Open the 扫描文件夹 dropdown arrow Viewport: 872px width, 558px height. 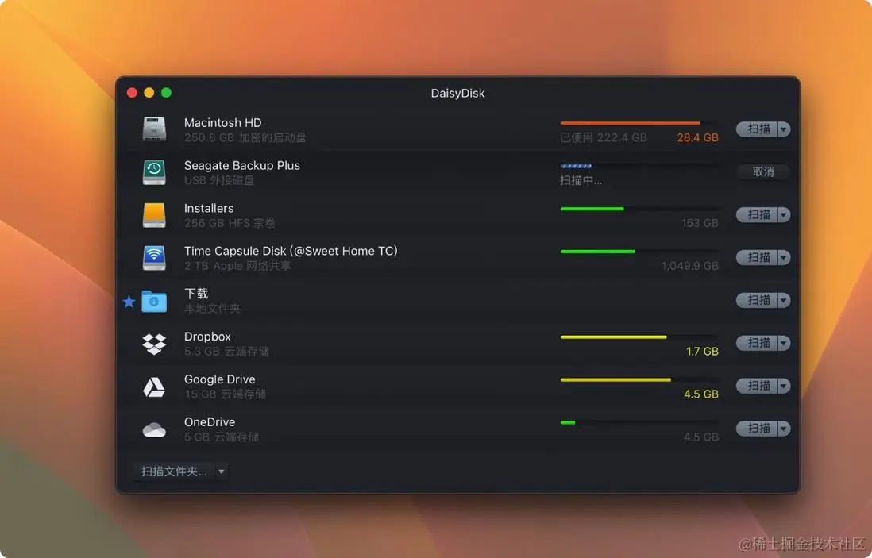tap(222, 471)
